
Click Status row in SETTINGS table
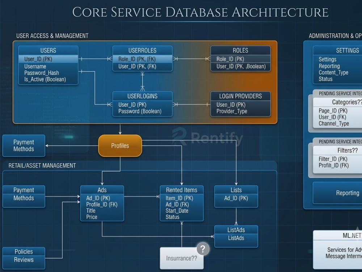click(x=325, y=79)
